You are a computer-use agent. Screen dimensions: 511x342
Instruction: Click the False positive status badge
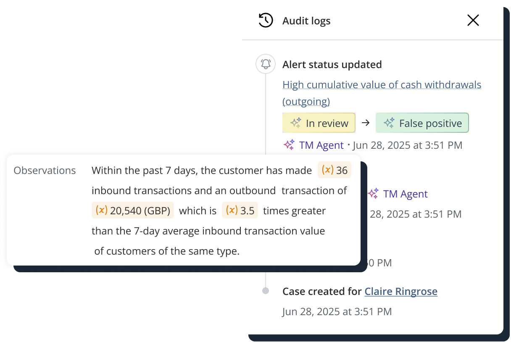[x=422, y=123]
